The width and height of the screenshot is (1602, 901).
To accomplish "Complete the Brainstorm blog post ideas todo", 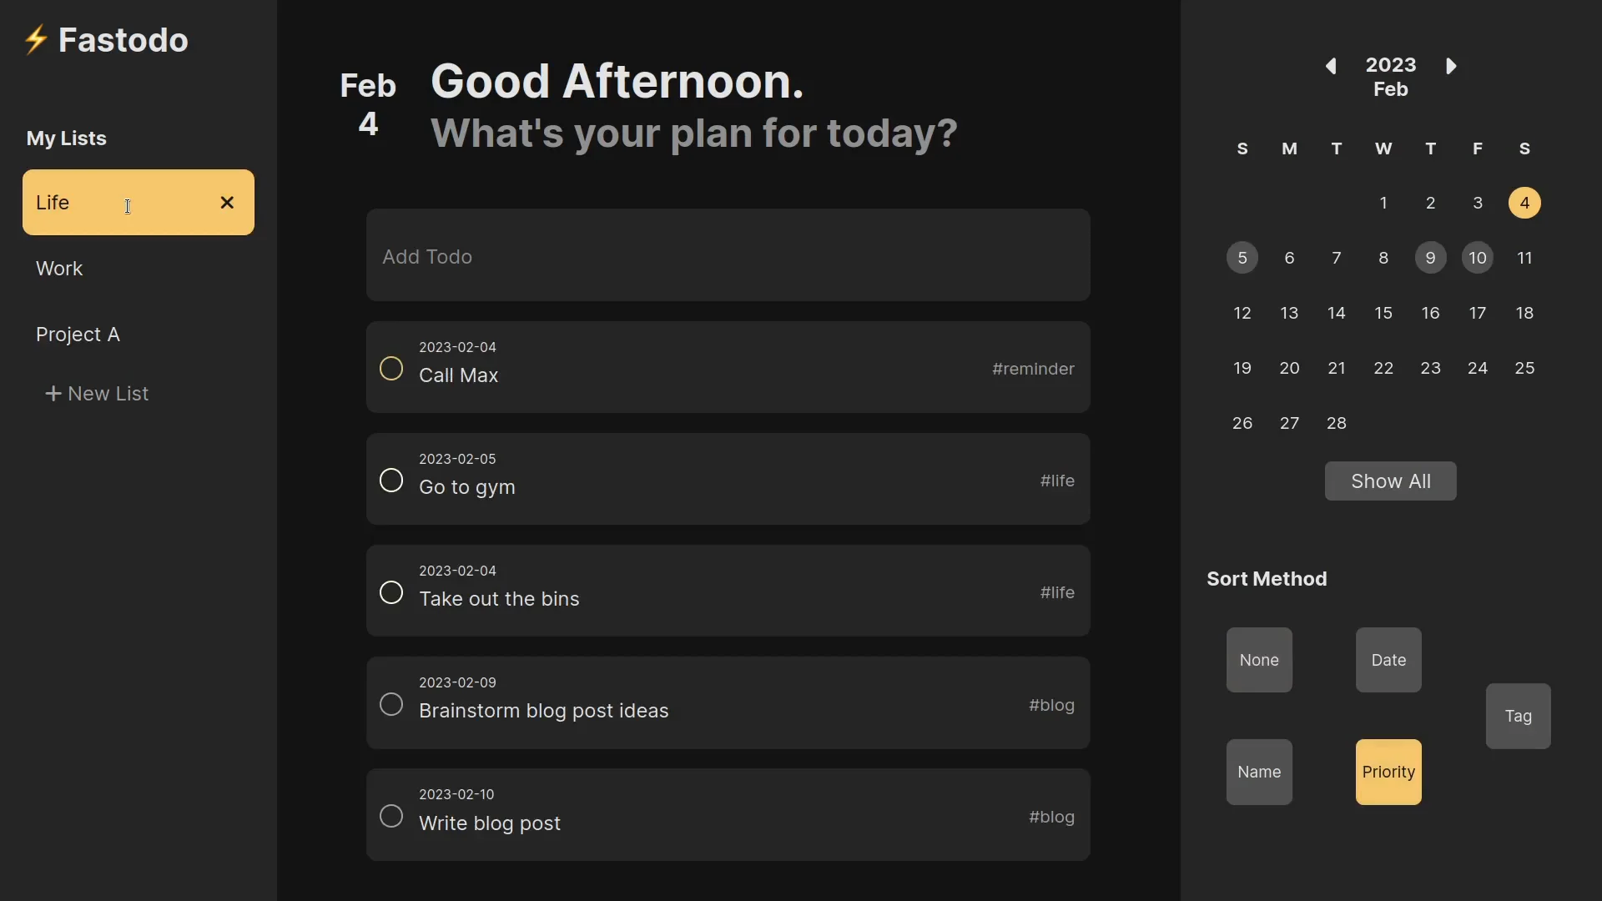I will (391, 704).
